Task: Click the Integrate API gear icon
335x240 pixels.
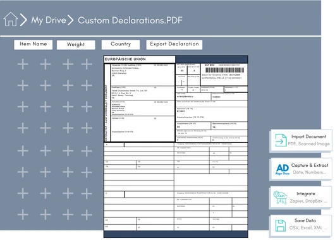Action: (x=280, y=197)
